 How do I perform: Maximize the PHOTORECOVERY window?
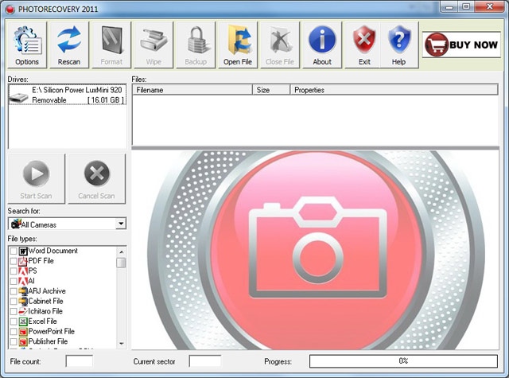[466, 6]
